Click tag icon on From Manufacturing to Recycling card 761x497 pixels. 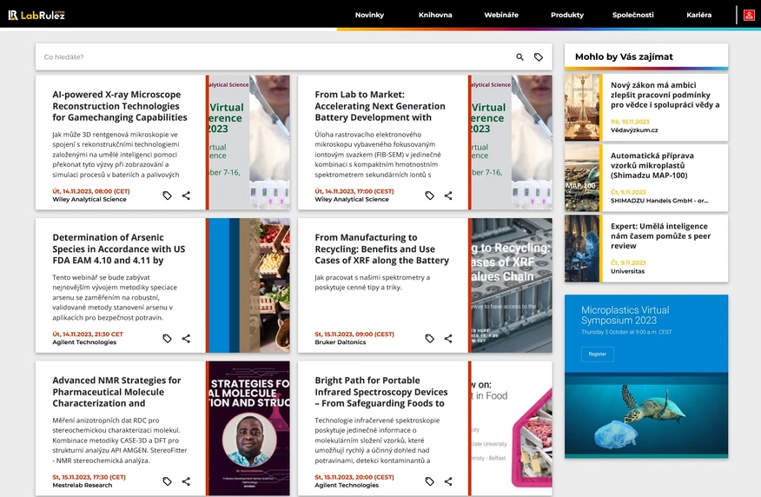429,338
